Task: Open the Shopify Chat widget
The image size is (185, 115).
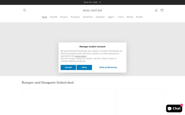Action: tap(174, 108)
